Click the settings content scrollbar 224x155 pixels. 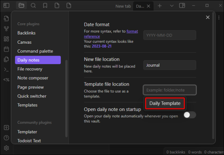[213, 75]
